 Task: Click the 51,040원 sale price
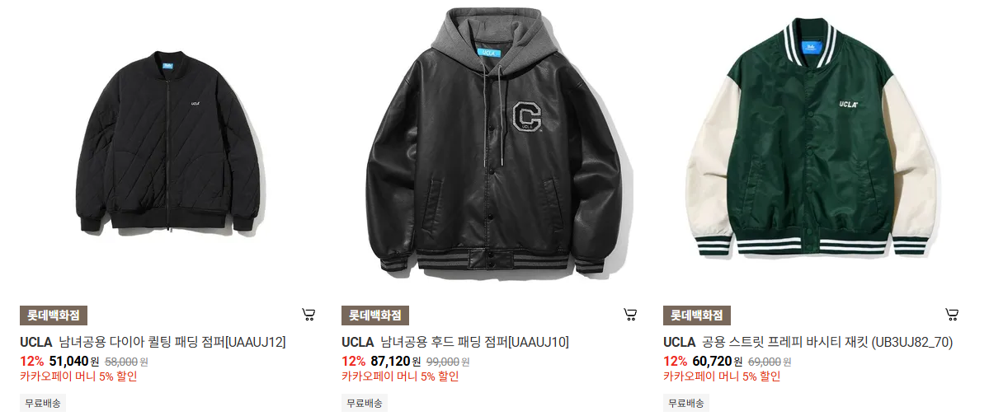(x=73, y=361)
